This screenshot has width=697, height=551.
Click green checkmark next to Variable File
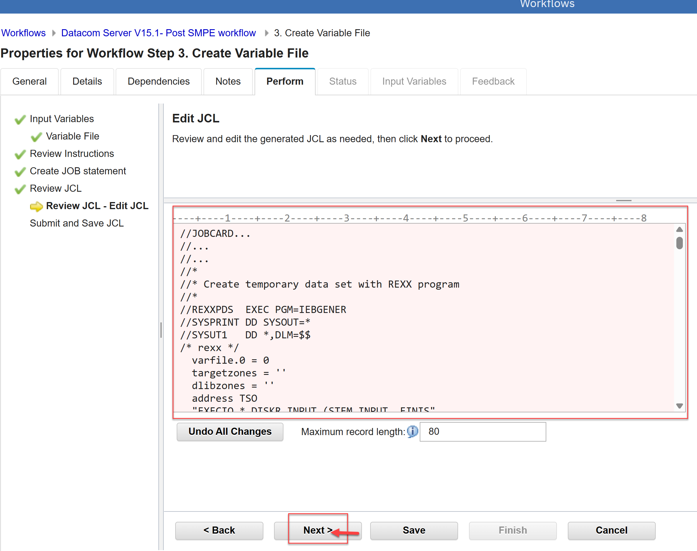36,137
